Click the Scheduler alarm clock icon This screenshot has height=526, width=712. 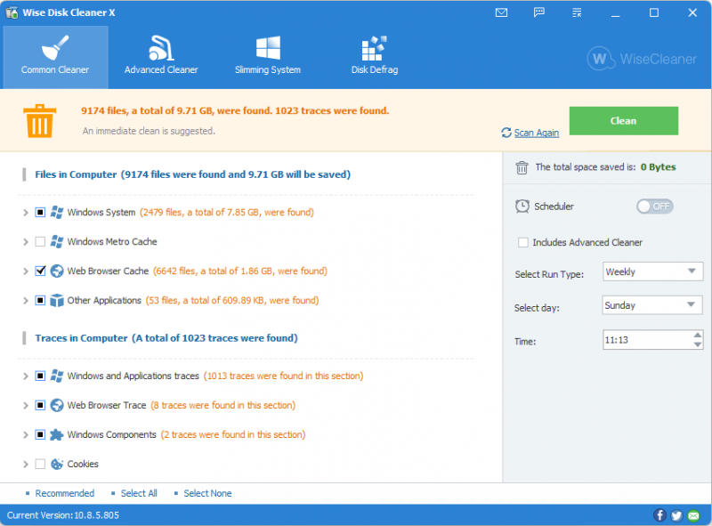click(x=522, y=206)
